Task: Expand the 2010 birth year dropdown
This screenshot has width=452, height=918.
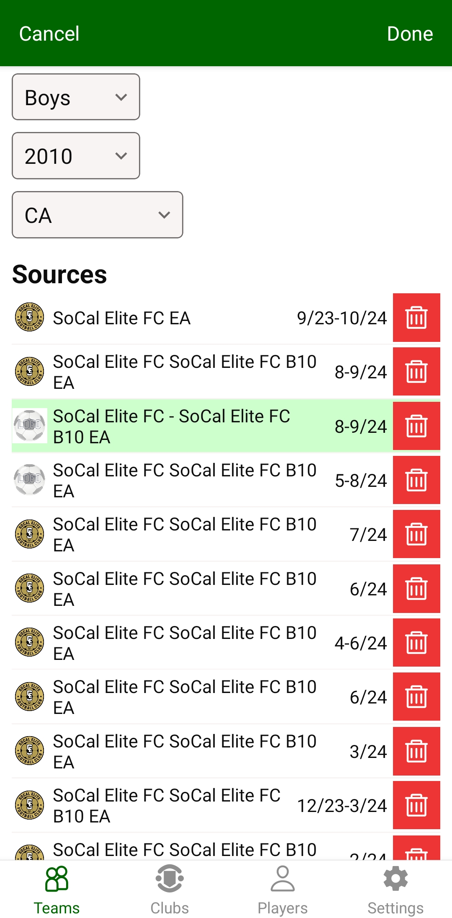Action: click(x=76, y=156)
